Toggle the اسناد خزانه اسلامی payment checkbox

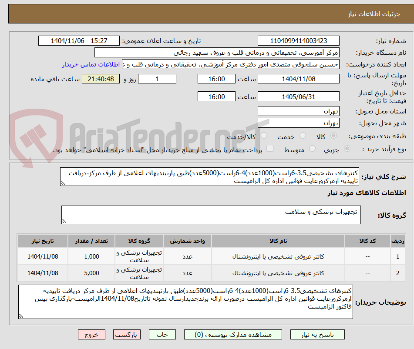pos(270,148)
